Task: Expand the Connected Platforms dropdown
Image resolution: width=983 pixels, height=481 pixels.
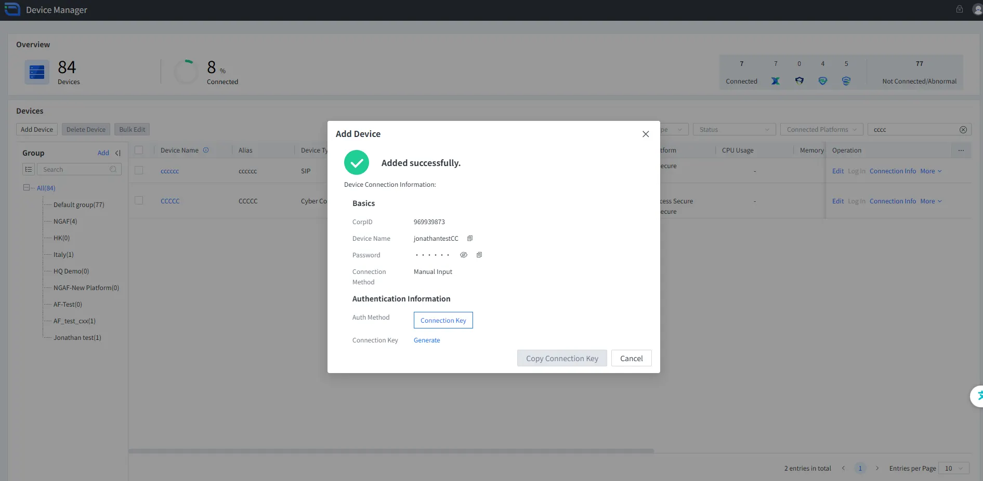Action: (x=821, y=130)
